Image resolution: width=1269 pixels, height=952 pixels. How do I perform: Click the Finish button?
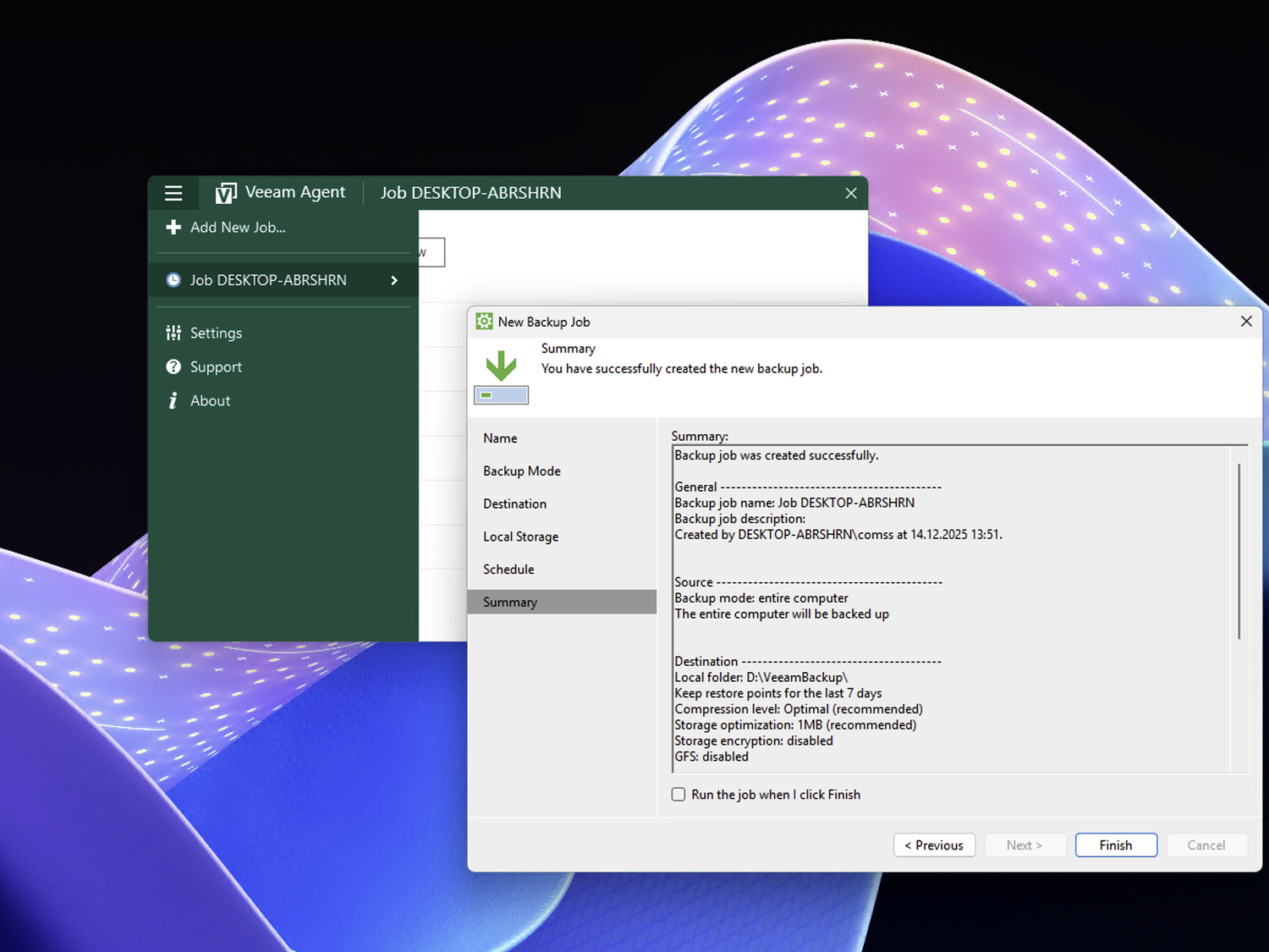coord(1116,845)
